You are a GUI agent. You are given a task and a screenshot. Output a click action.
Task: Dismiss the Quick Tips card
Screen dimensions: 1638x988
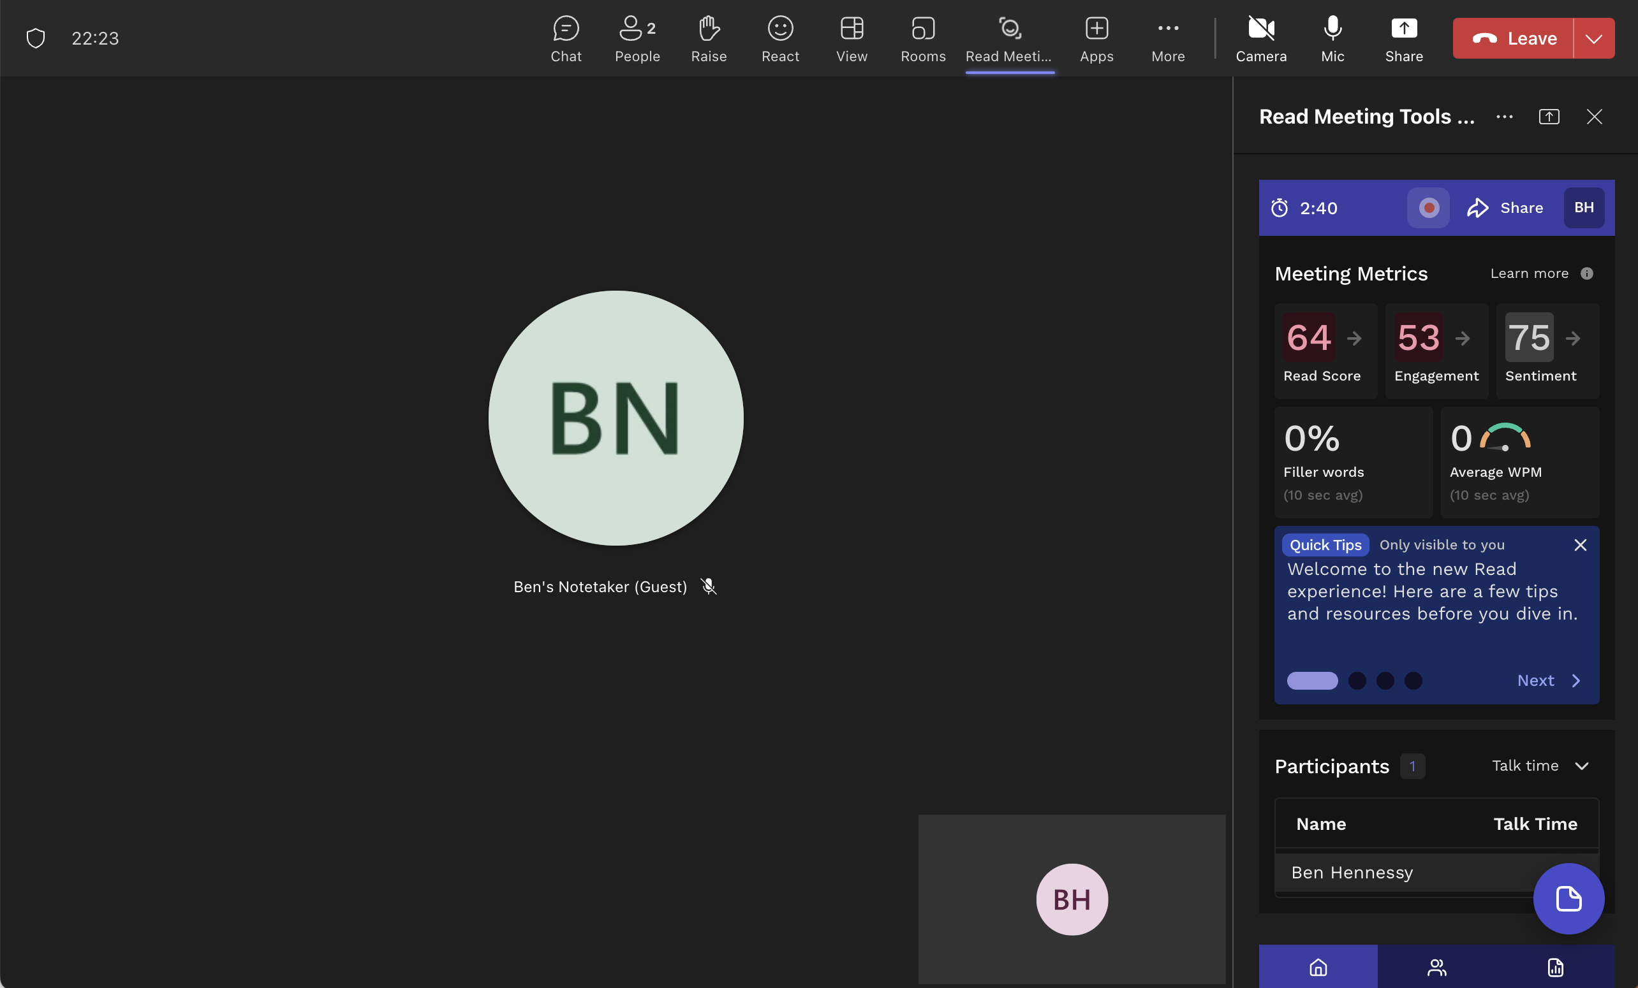tap(1580, 545)
